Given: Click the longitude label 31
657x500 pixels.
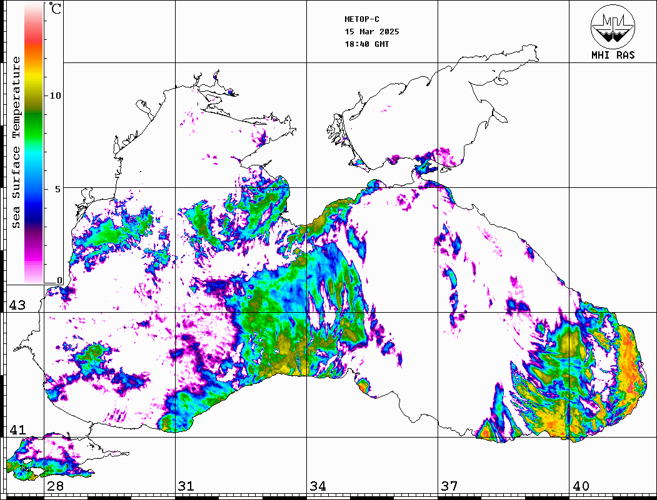Looking at the screenshot, I should click(x=186, y=486).
